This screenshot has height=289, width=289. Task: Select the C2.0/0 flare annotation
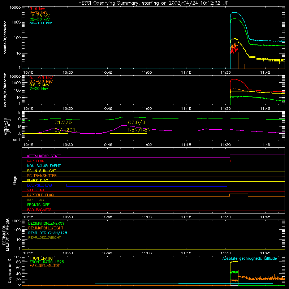(x=137, y=122)
